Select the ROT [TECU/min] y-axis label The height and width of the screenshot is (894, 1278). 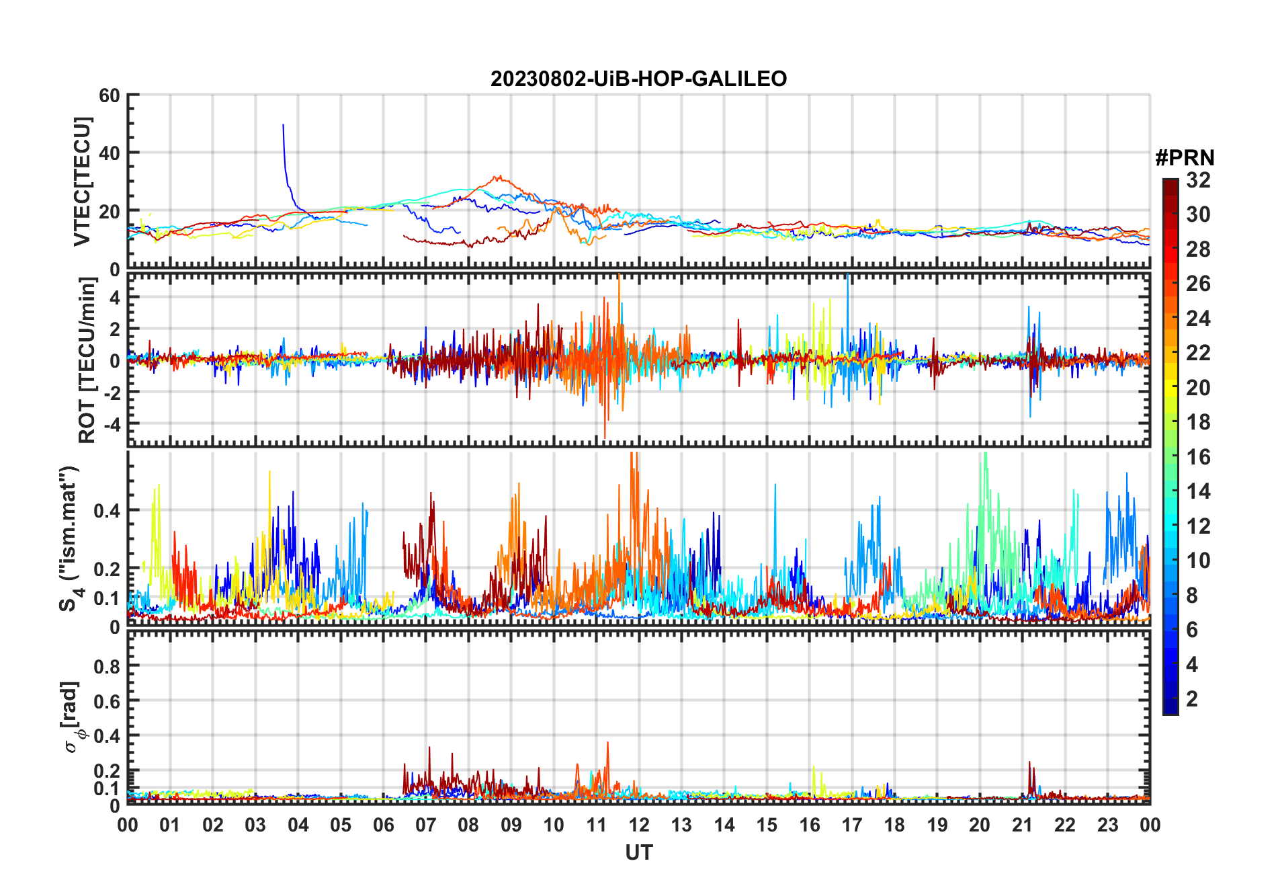[87, 360]
